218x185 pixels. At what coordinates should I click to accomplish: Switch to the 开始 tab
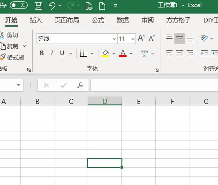pos(11,21)
